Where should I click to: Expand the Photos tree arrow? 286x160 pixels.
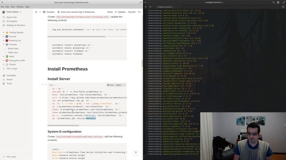(4, 64)
